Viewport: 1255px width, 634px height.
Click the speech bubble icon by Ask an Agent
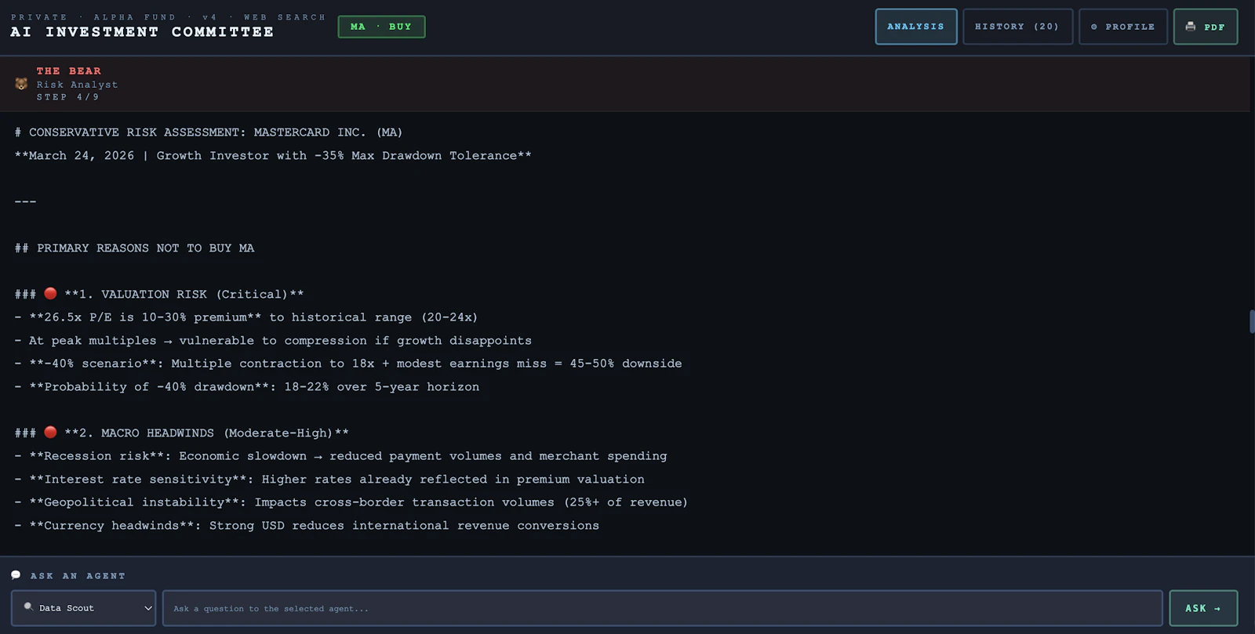point(16,575)
